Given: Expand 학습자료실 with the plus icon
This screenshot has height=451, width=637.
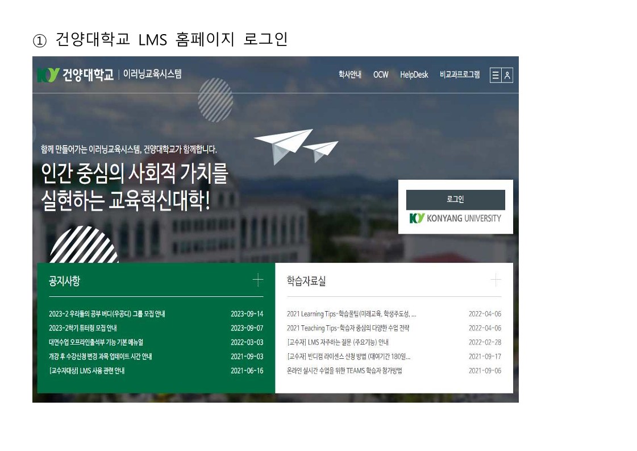Looking at the screenshot, I should point(496,280).
